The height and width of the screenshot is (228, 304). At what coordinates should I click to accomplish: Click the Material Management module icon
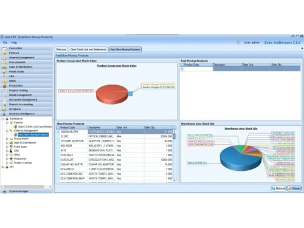coord(4,58)
